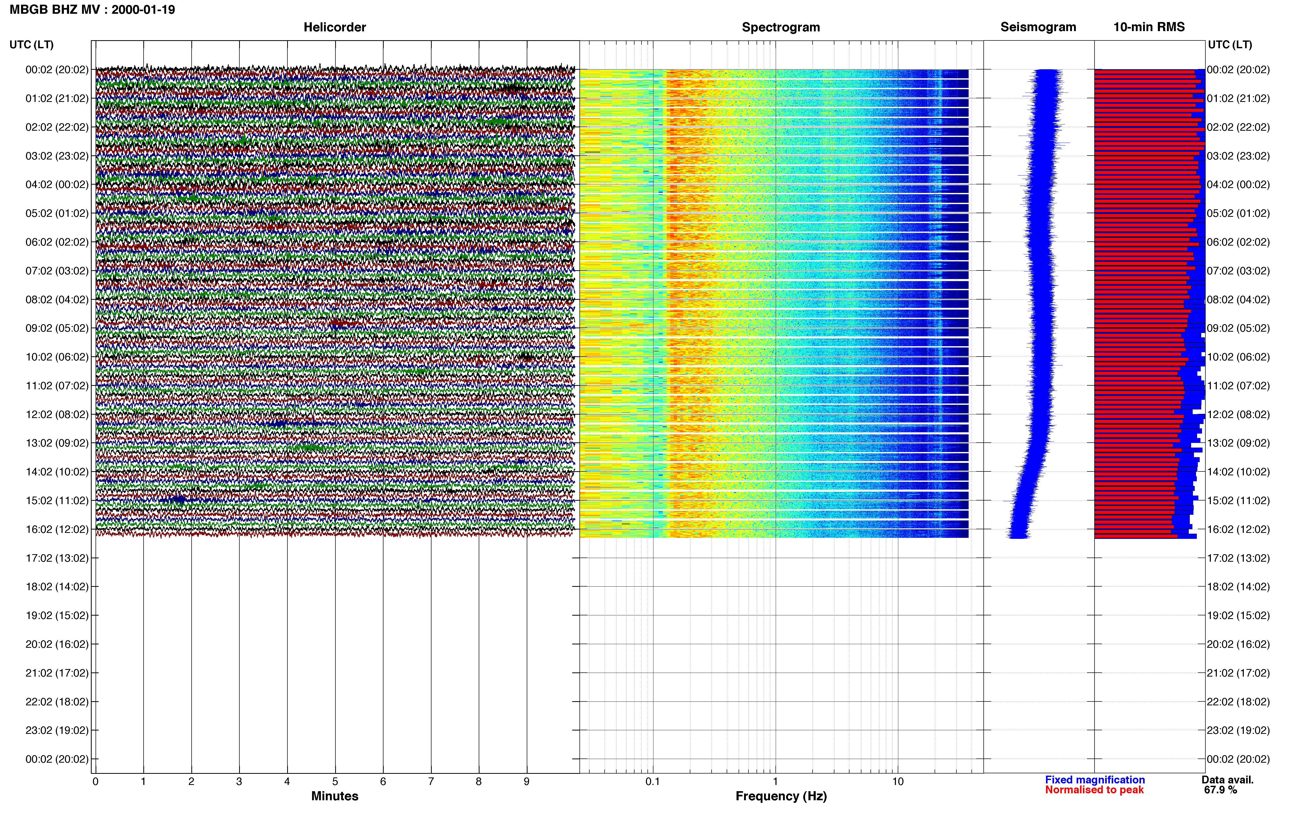Image resolution: width=1303 pixels, height=814 pixels.
Task: Click Helicorder time label 22:02 (18:02)
Action: 57,702
